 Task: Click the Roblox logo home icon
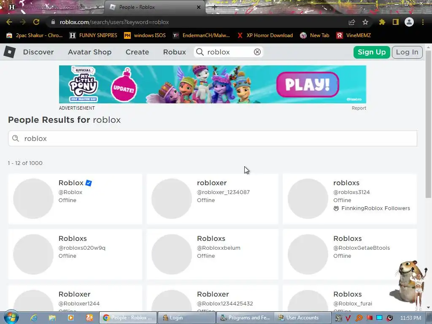tap(10, 52)
